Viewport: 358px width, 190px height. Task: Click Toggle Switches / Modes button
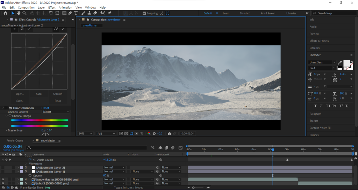129,188
